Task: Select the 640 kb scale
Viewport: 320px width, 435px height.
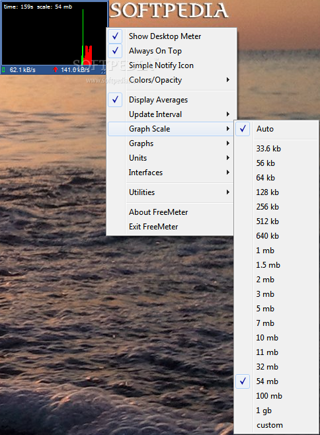Action: point(276,236)
